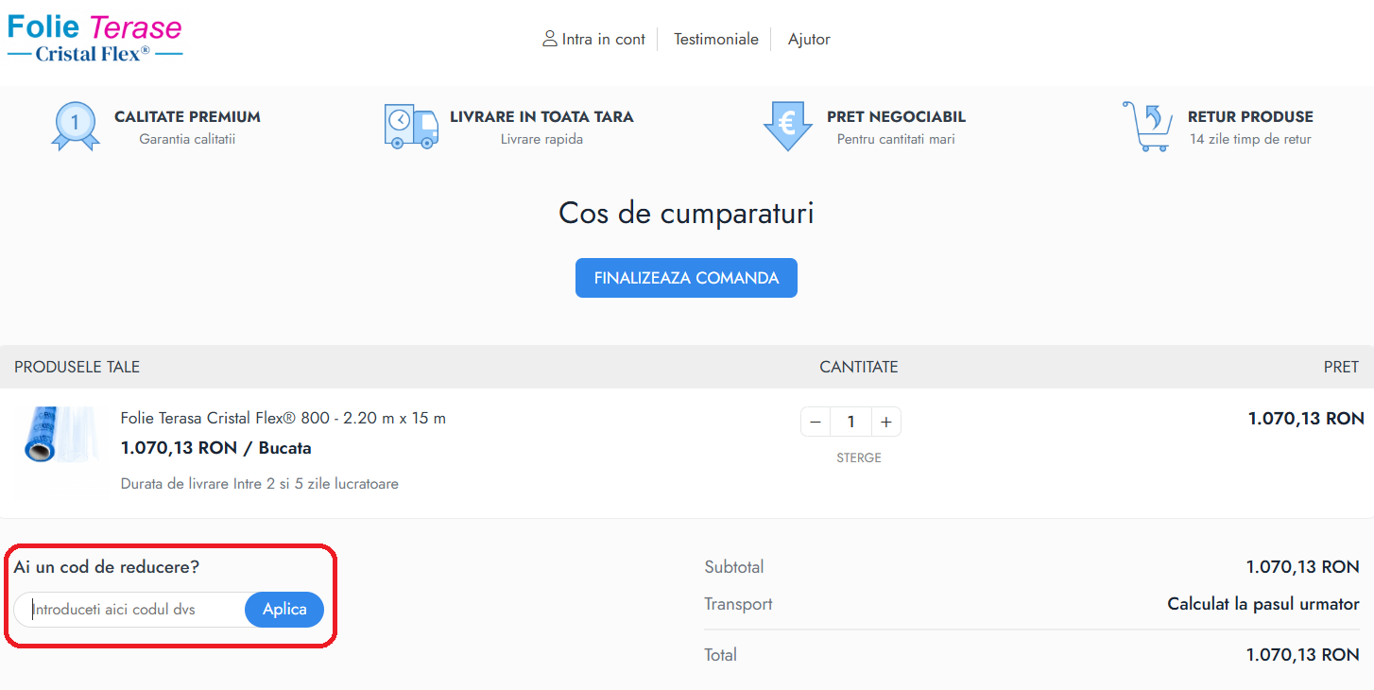Click the delivery truck icon

[411, 127]
